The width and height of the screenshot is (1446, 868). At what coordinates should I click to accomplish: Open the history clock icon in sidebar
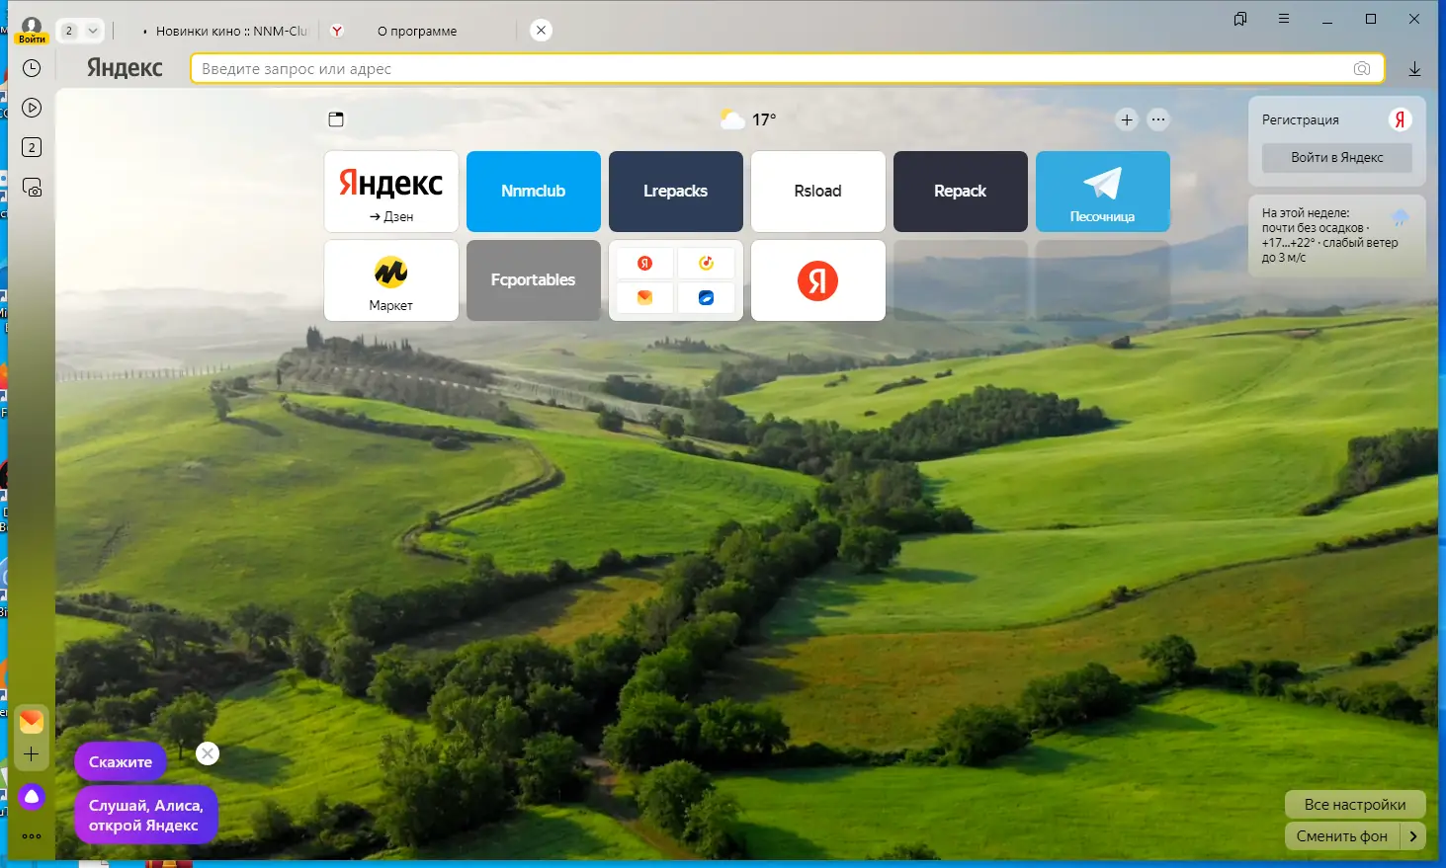pyautogui.click(x=32, y=68)
